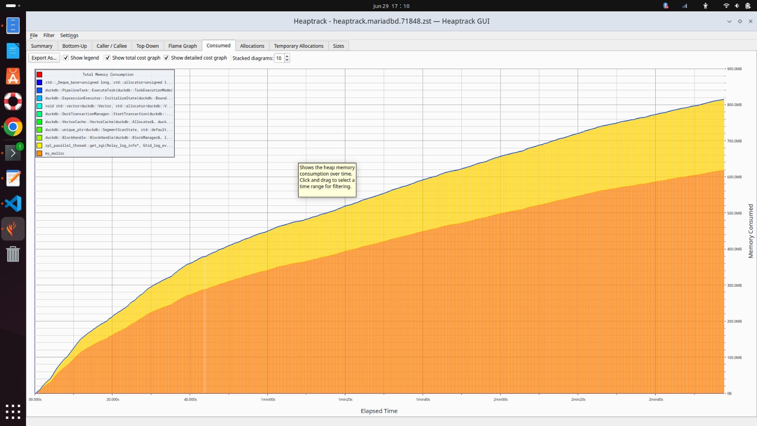Click the volume speaker icon
Viewport: 757px width, 426px height.
coord(737,6)
